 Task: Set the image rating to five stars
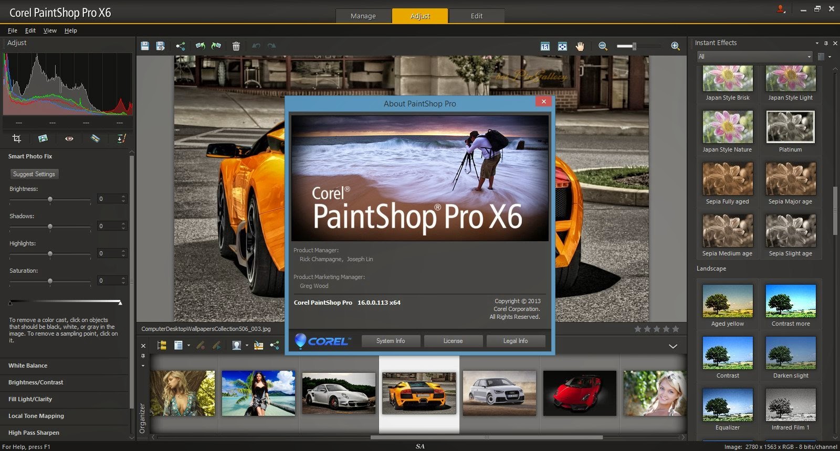676,329
